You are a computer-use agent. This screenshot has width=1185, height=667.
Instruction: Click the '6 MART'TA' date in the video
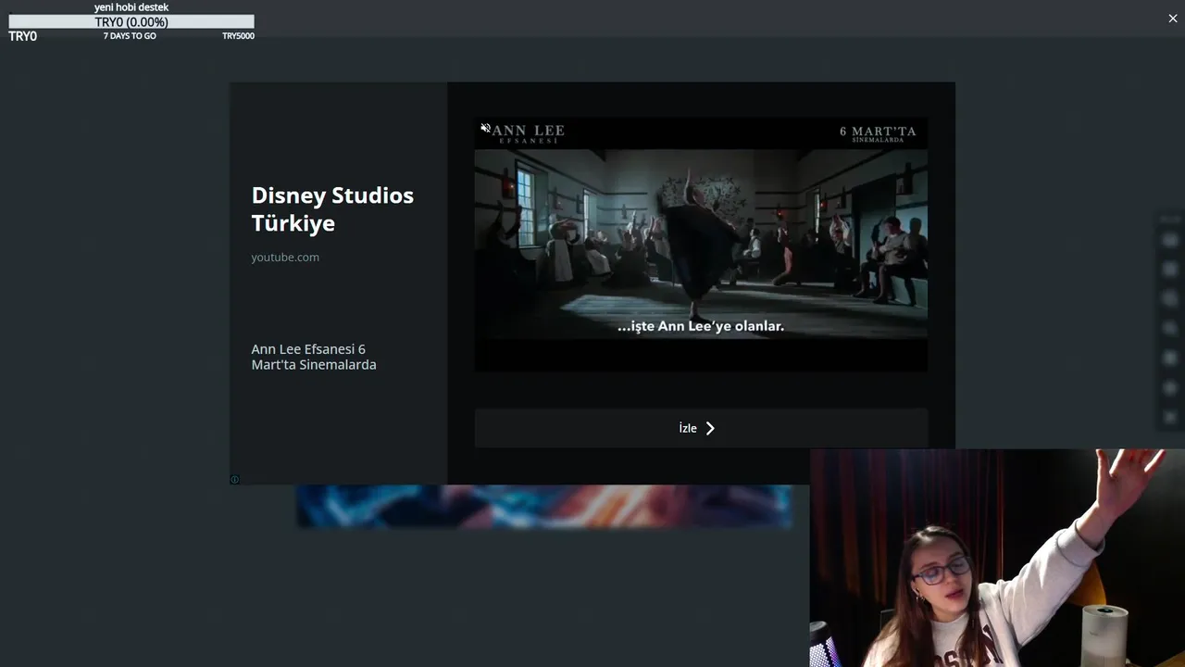tap(878, 132)
